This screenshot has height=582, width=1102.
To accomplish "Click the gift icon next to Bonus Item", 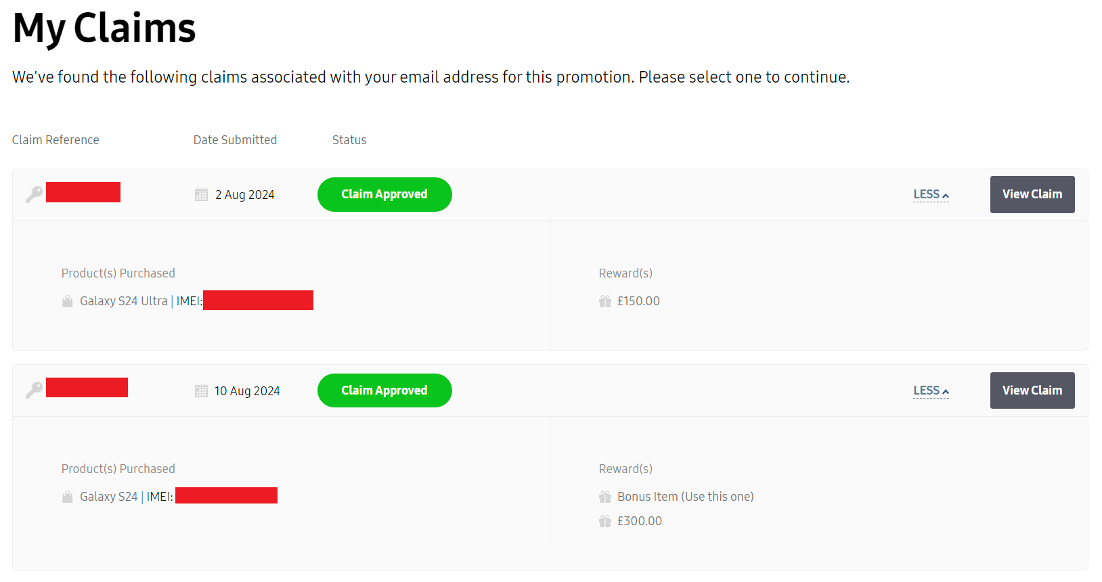I will coord(605,497).
